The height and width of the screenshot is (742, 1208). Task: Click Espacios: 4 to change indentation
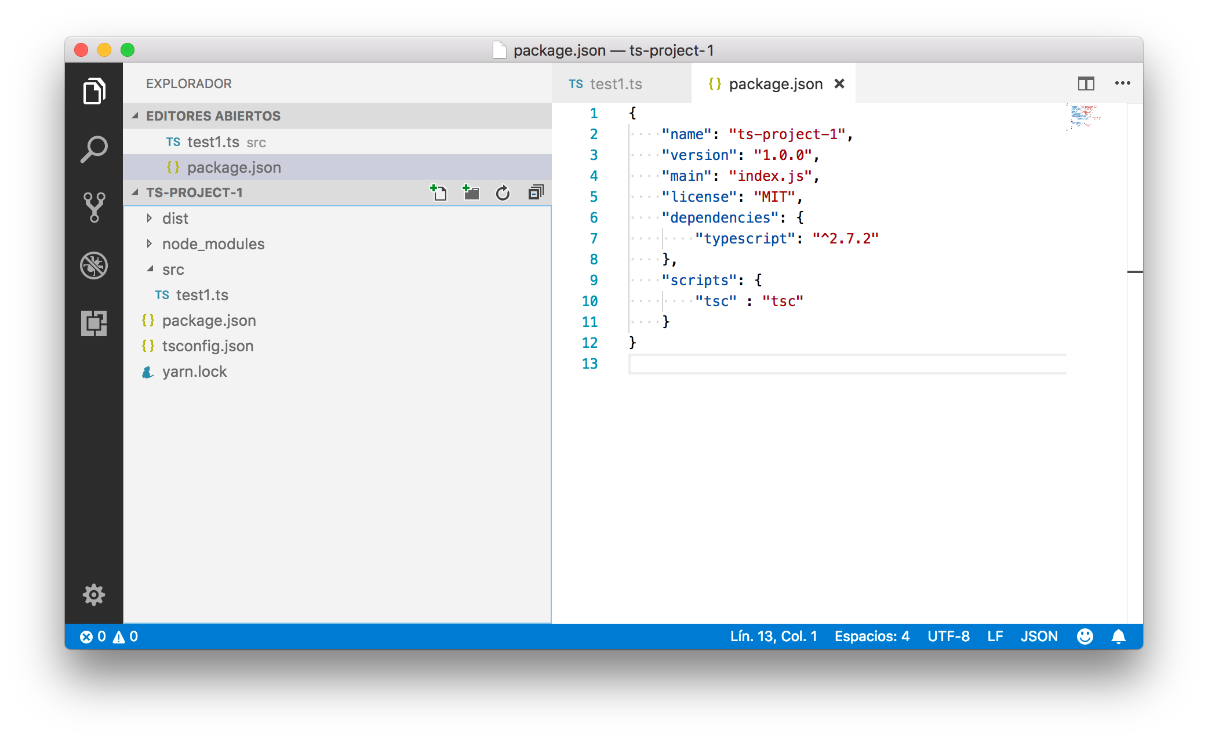pos(872,636)
